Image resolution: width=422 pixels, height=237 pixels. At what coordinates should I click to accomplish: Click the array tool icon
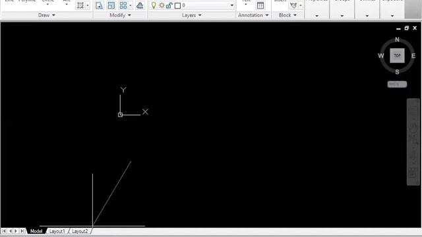(x=123, y=5)
